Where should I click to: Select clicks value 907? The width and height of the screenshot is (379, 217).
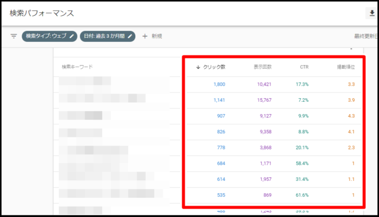[x=221, y=116]
